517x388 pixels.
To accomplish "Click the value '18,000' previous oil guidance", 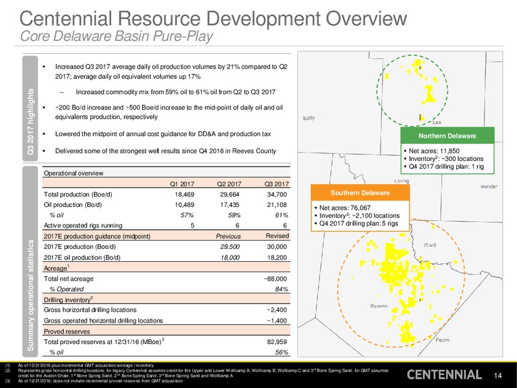I will (230, 257).
